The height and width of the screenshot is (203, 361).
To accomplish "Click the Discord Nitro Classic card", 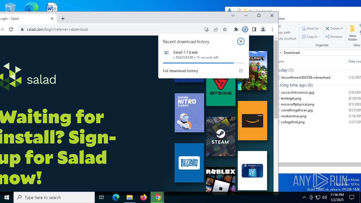I will 189,113.
